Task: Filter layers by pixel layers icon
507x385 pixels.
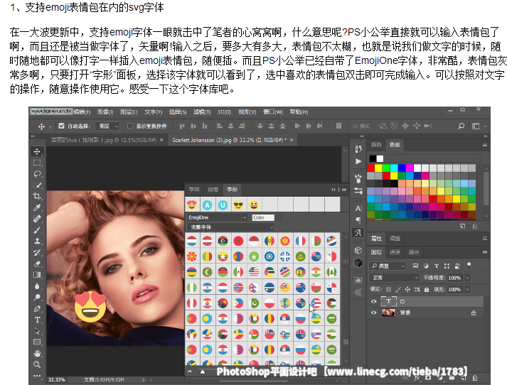Action: point(415,266)
